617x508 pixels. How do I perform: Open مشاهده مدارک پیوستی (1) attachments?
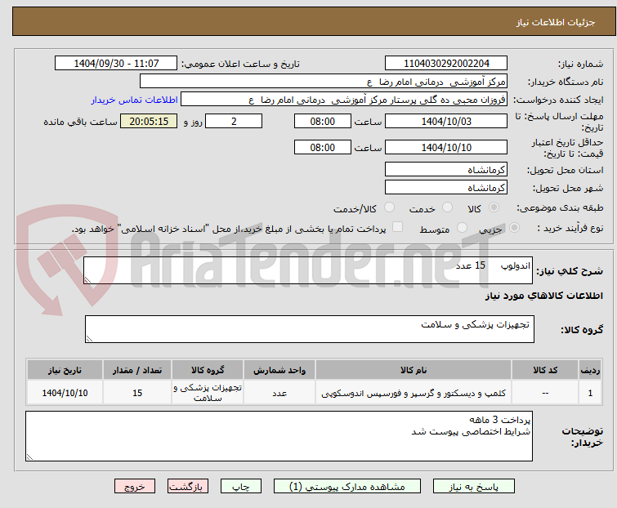point(347,487)
